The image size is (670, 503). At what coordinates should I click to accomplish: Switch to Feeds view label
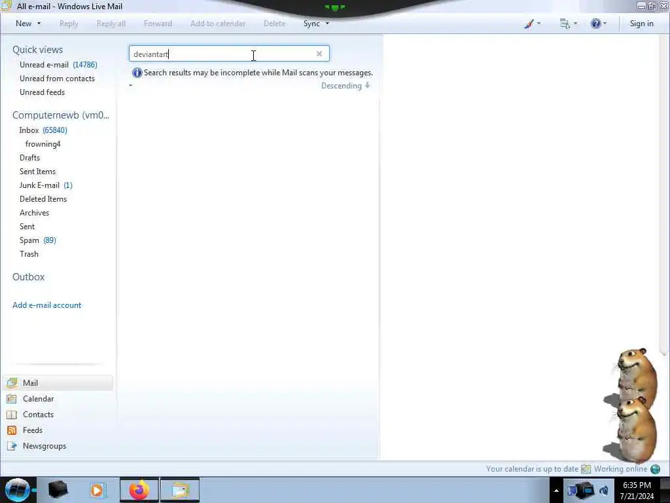pos(33,430)
